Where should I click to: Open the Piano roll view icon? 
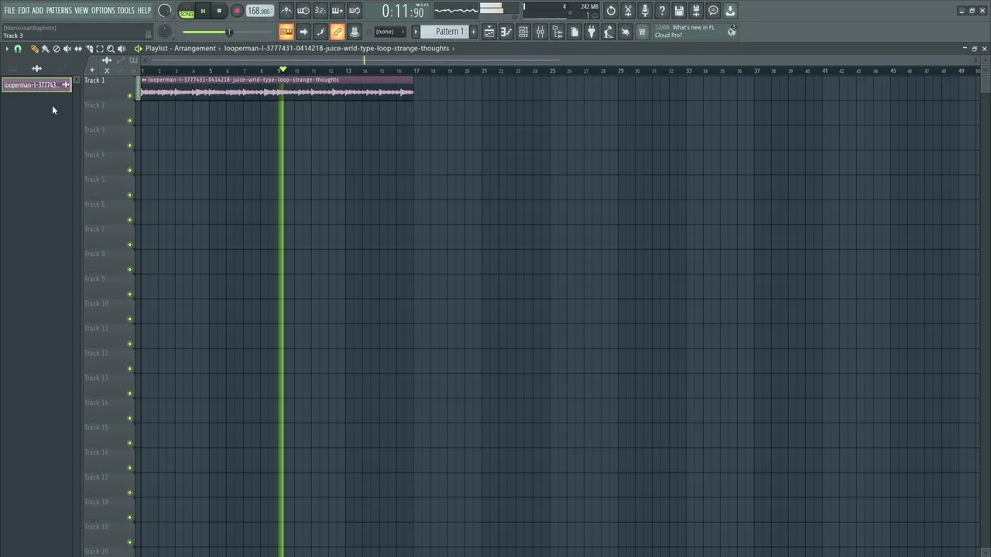(506, 32)
